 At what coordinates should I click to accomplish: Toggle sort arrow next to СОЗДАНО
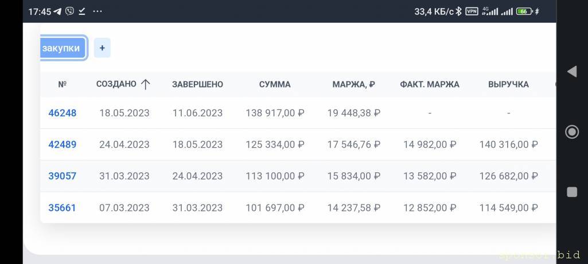pyautogui.click(x=145, y=84)
